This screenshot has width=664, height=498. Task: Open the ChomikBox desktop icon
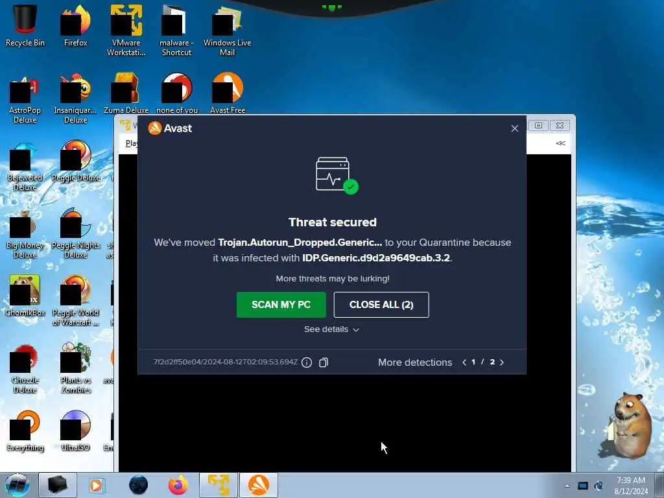click(25, 296)
